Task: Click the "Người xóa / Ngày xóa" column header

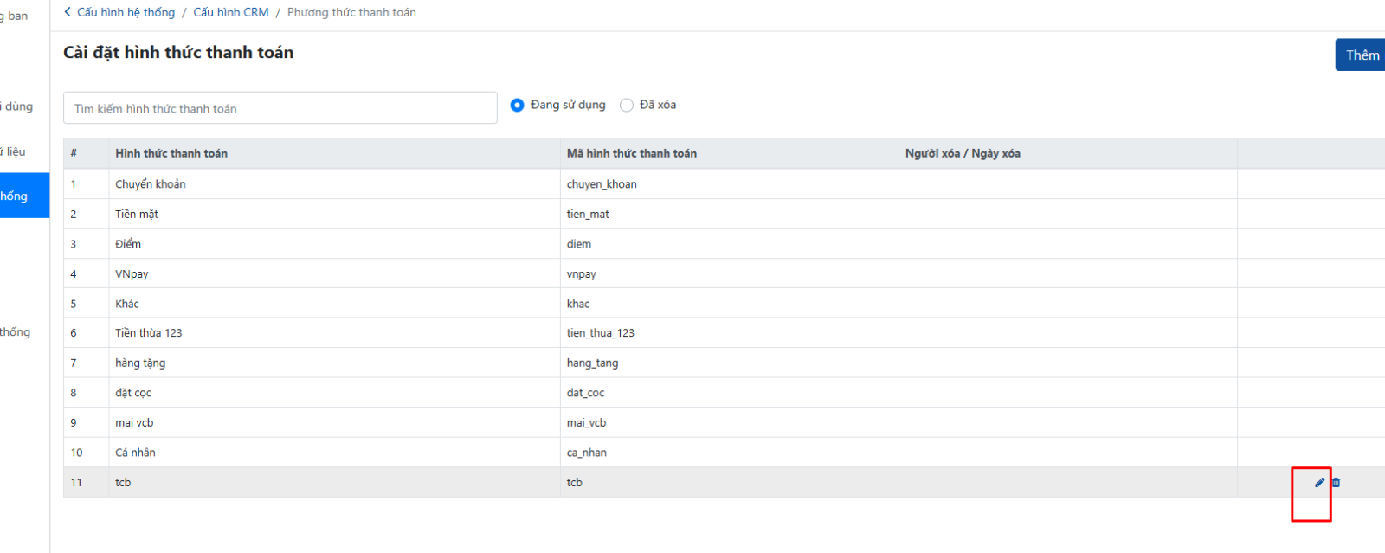Action: click(x=963, y=153)
